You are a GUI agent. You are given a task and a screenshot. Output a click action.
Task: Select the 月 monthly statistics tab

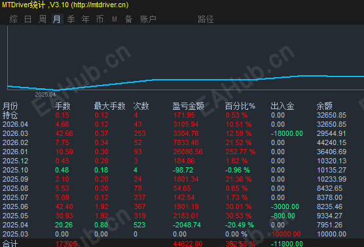coord(57,19)
